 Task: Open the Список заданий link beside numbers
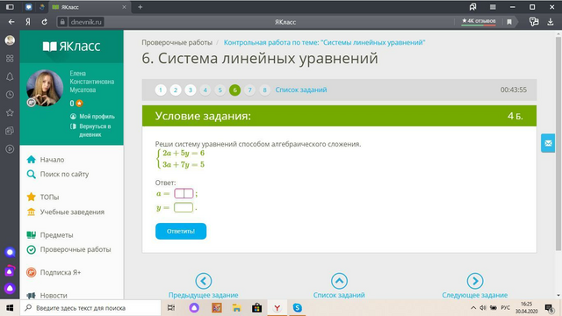point(301,90)
